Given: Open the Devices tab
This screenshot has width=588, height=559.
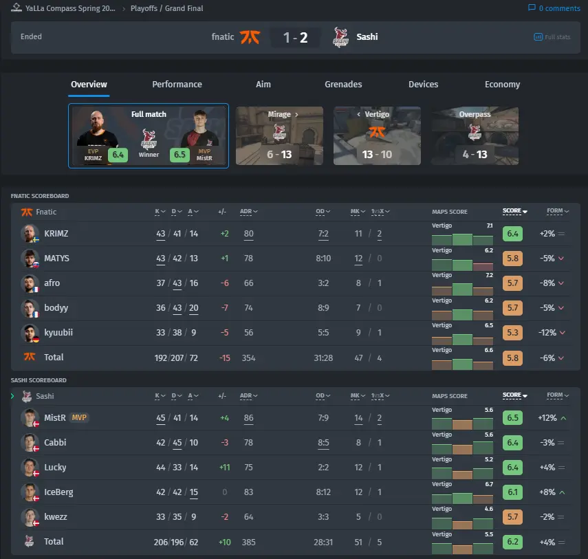Looking at the screenshot, I should [424, 85].
